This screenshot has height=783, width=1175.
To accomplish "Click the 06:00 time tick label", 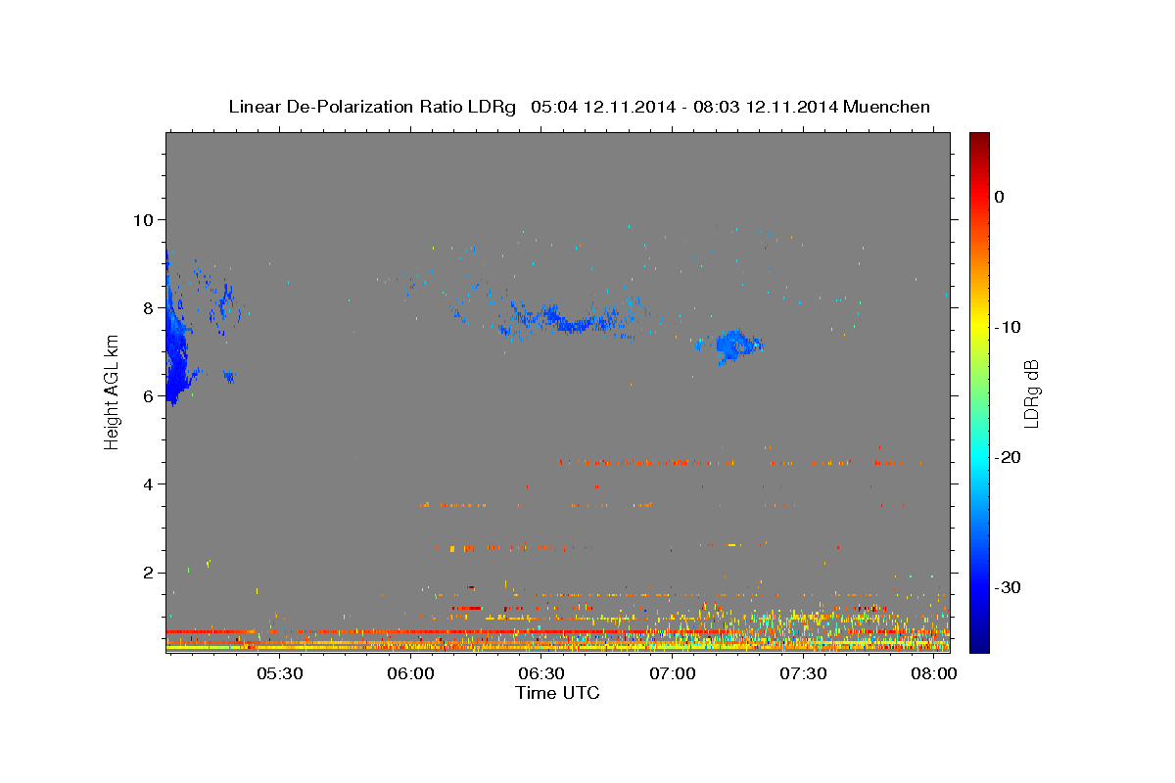I will pos(410,674).
